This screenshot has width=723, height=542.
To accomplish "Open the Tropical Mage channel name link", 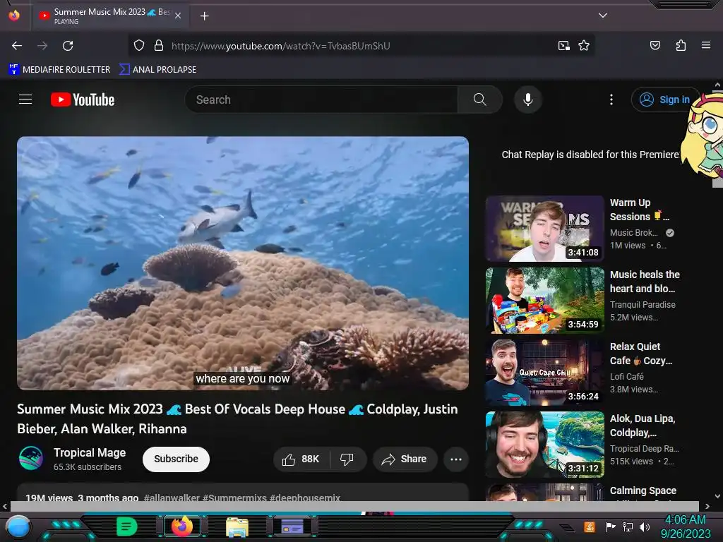I will click(x=90, y=452).
